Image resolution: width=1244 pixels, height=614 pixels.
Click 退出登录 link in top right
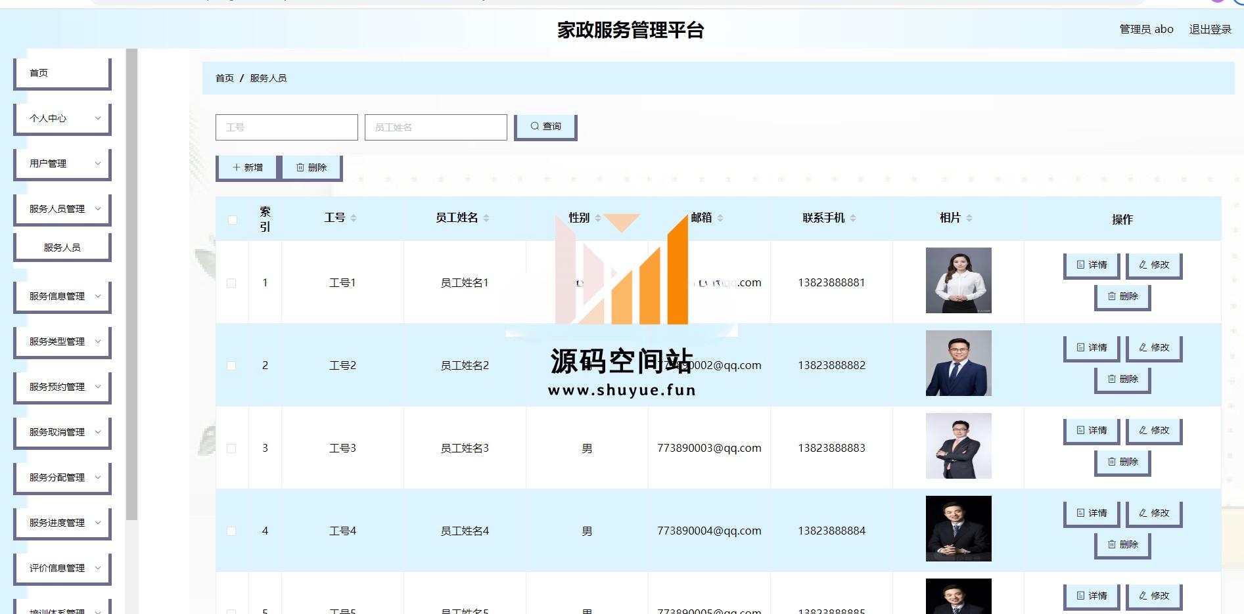(x=1210, y=30)
